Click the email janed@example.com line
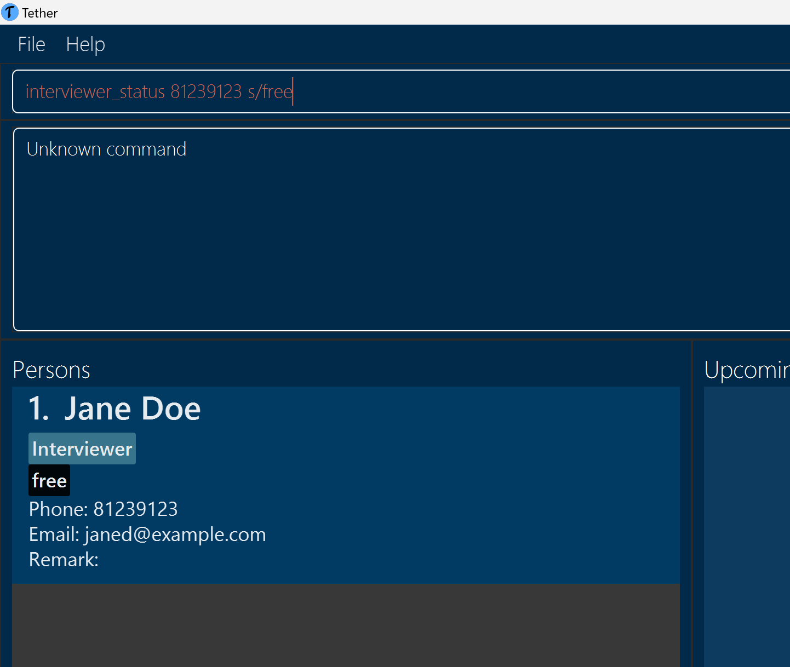790x667 pixels. click(147, 534)
